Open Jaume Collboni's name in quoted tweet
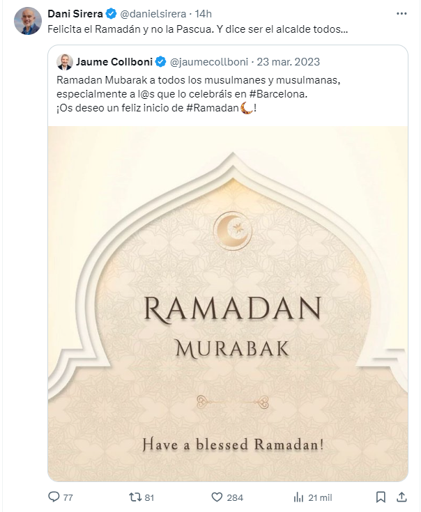The width and height of the screenshot is (421, 512). point(114,61)
